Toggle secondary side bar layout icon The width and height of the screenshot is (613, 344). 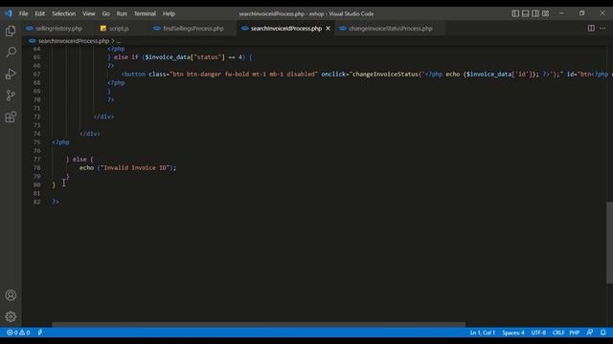[535, 13]
